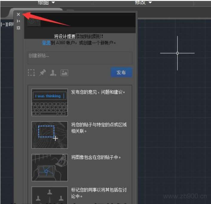Click text 将您的贴子与特定的点或区域相关联

[99, 128]
